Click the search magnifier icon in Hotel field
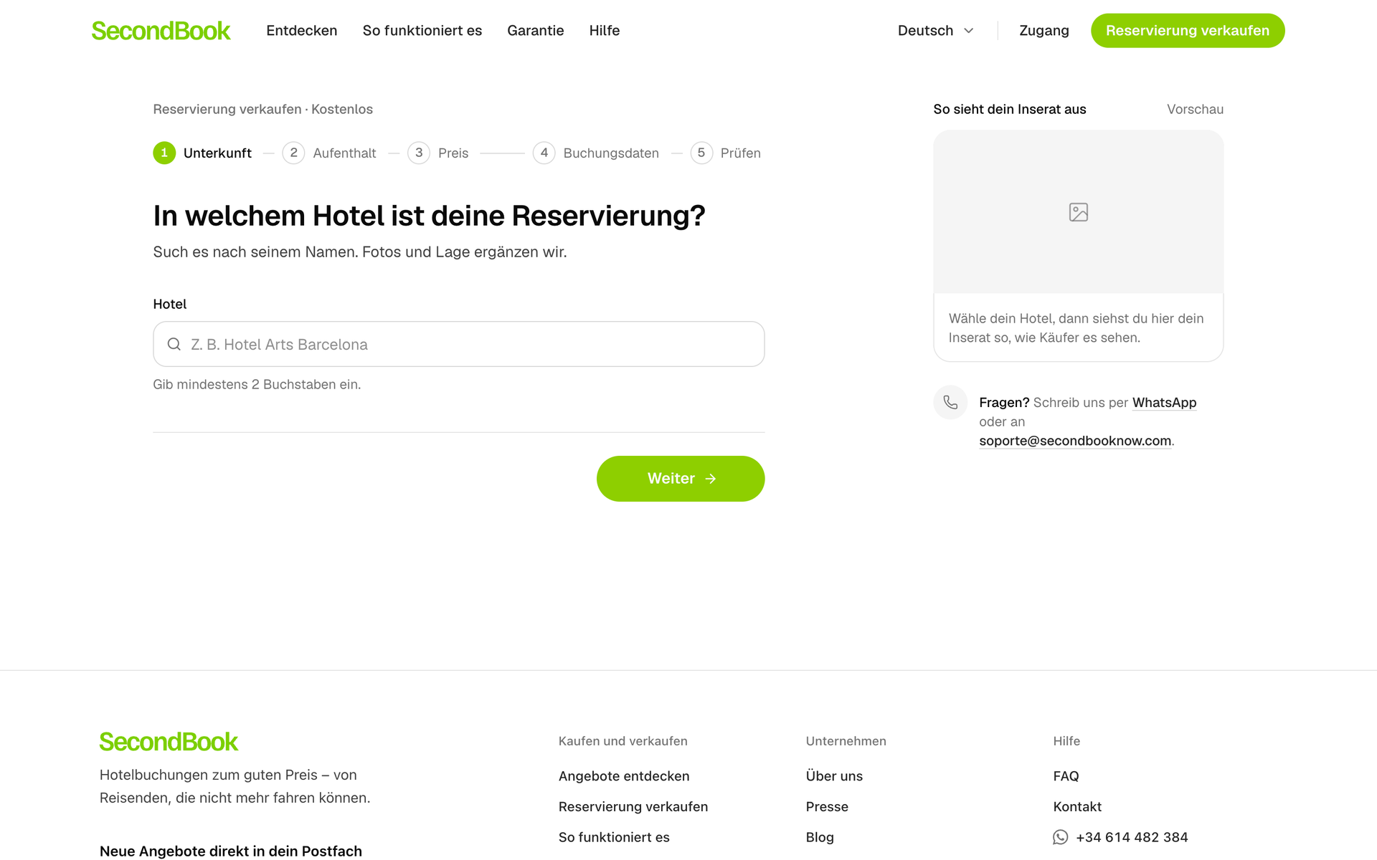The image size is (1377, 860). pyautogui.click(x=174, y=344)
